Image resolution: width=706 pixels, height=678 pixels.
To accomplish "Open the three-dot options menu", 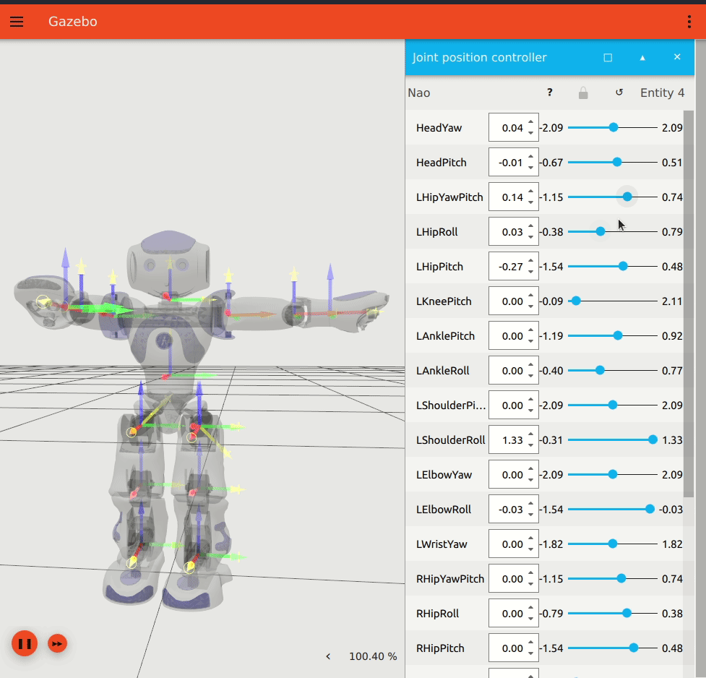I will click(x=689, y=22).
